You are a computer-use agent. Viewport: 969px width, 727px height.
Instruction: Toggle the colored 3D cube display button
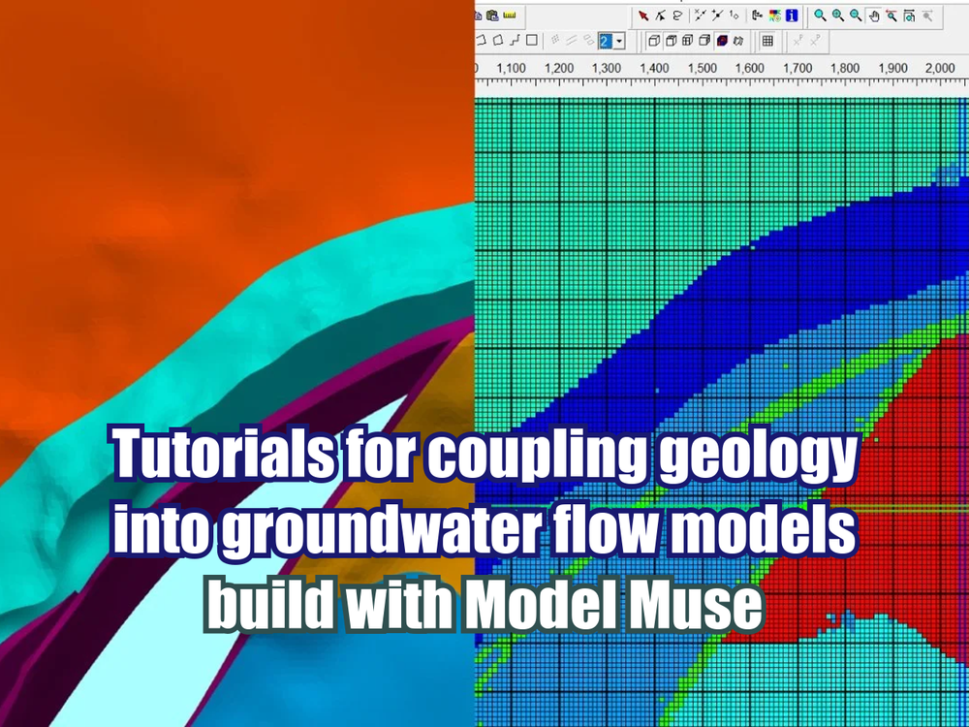point(721,42)
